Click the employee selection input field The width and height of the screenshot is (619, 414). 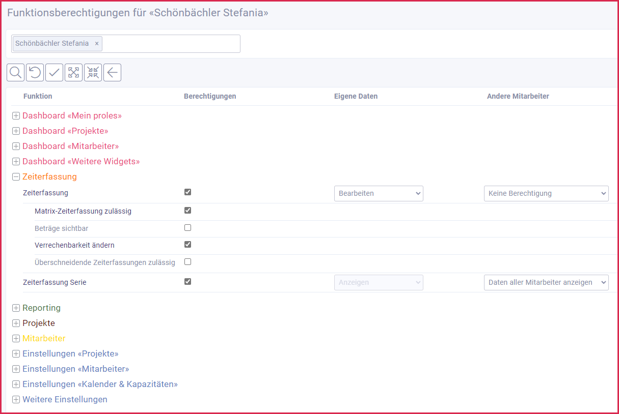(x=171, y=44)
